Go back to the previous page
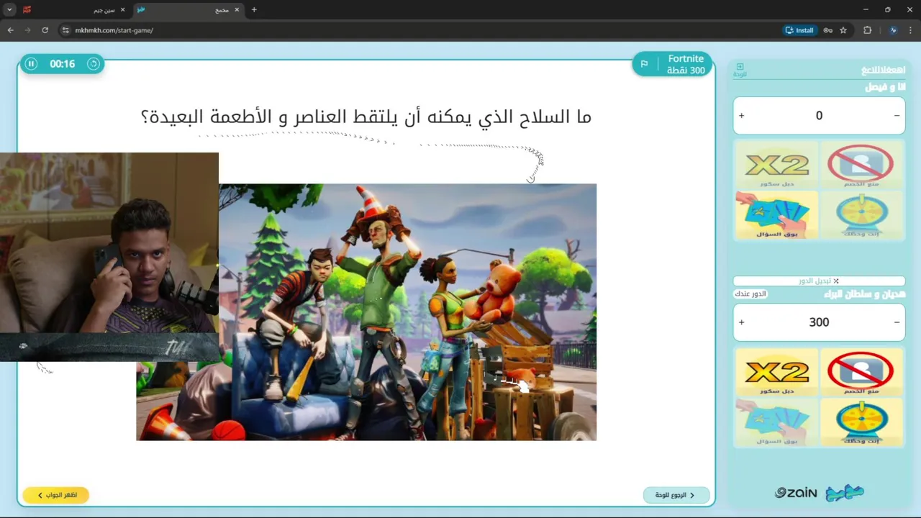 [10, 30]
